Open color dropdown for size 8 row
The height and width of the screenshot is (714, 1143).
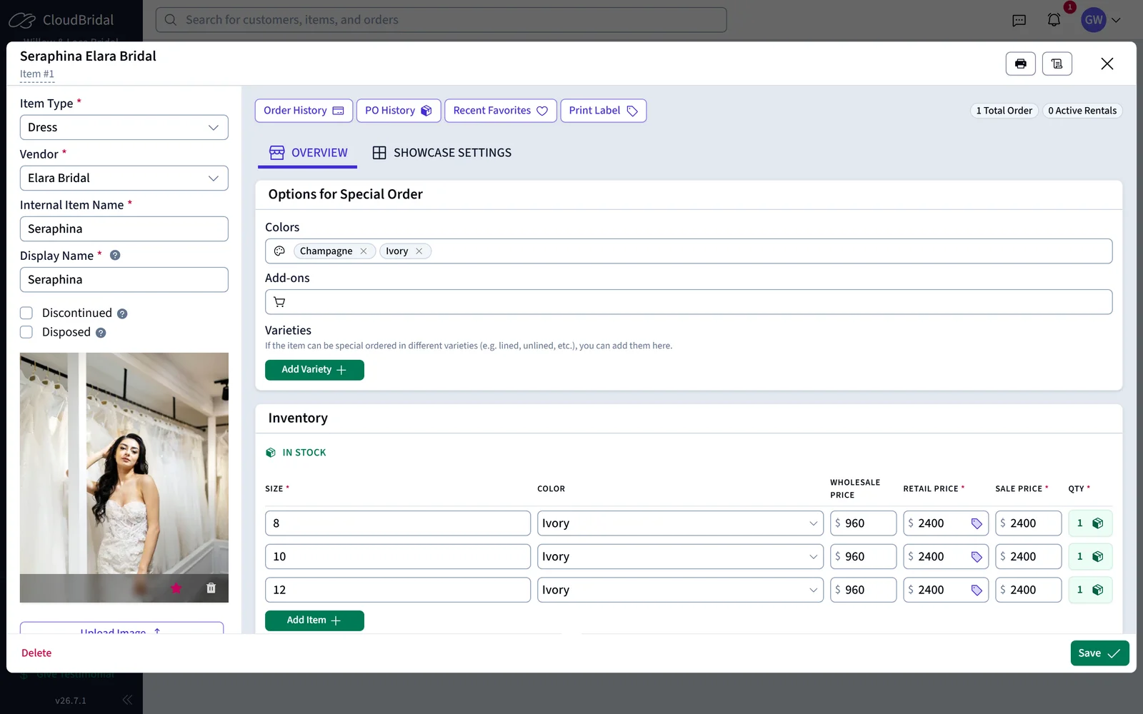[x=680, y=523]
